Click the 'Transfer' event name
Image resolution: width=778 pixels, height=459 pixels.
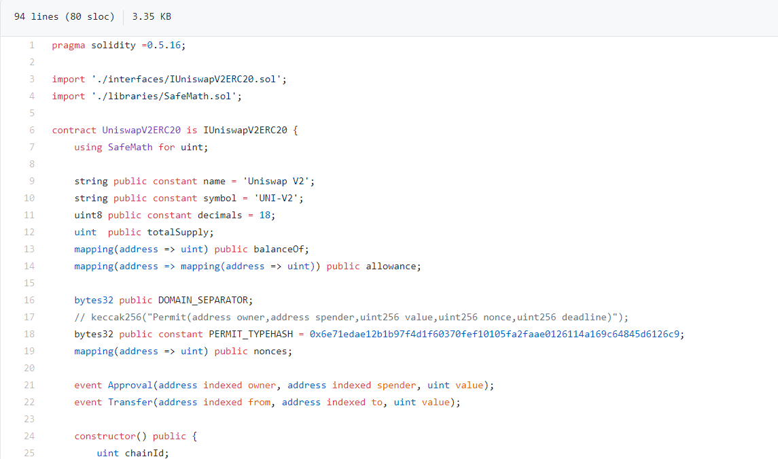[x=130, y=403]
